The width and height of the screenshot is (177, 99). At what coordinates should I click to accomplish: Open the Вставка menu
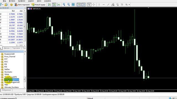[12, 1]
